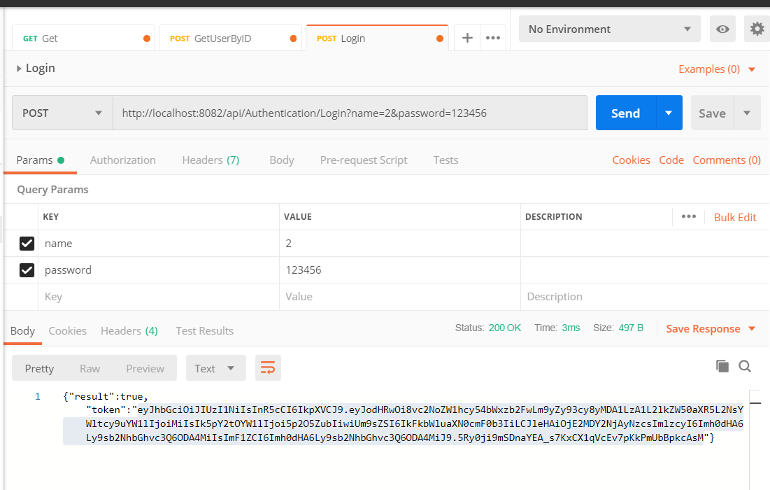
Task: Select the Params tab
Action: click(x=40, y=160)
